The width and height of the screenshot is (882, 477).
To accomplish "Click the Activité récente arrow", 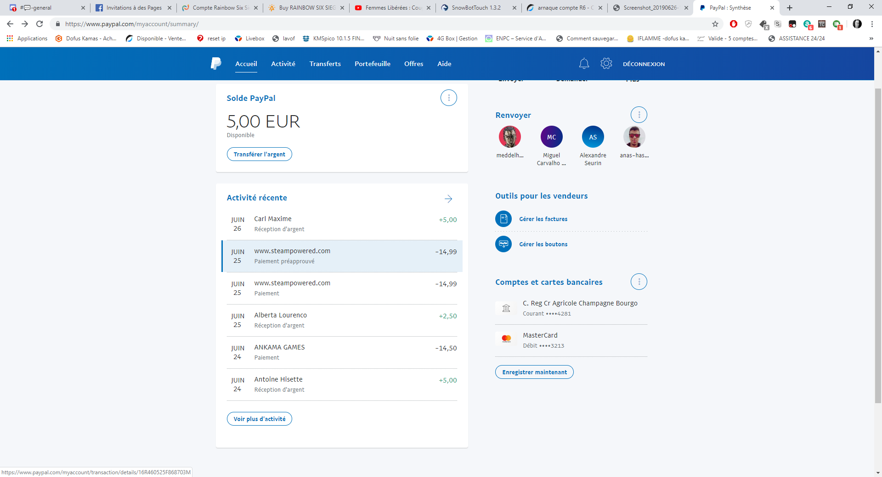I will coord(448,199).
